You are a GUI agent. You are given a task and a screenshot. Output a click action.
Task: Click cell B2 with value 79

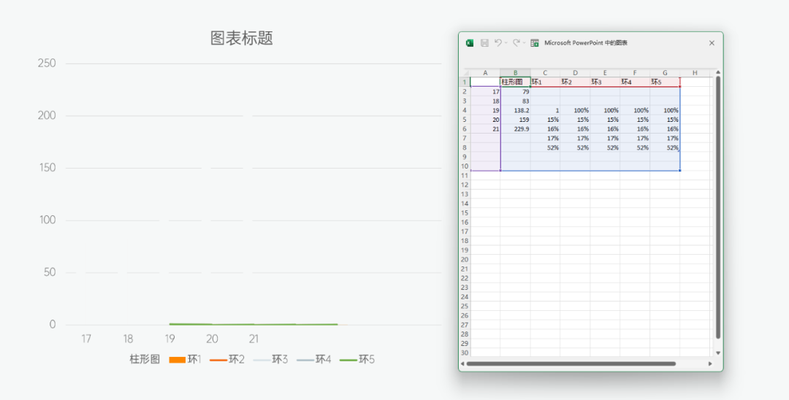click(515, 91)
